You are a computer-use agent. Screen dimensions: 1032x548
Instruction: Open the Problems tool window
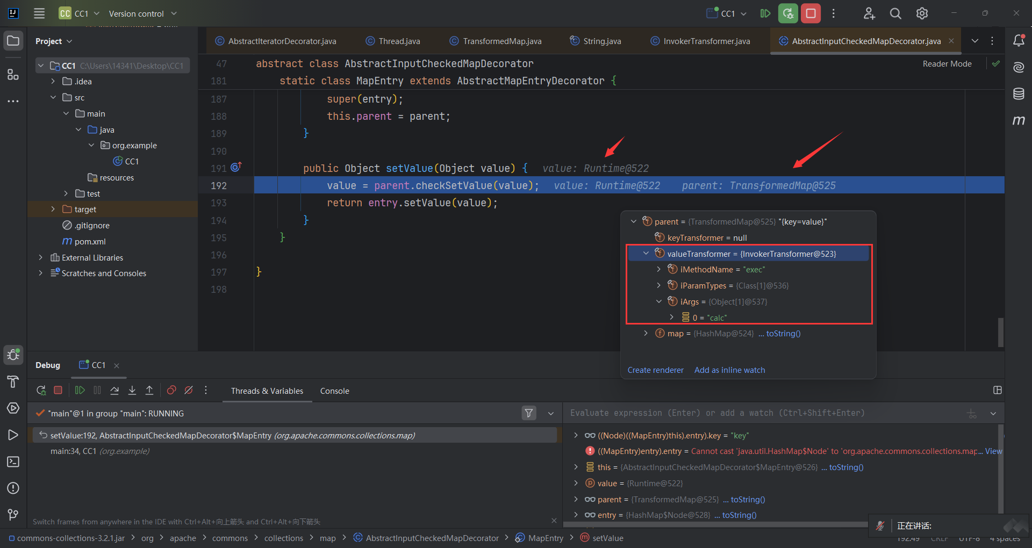(x=13, y=488)
